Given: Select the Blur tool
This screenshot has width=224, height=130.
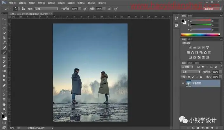Looking at the screenshot, I should point(4,76).
